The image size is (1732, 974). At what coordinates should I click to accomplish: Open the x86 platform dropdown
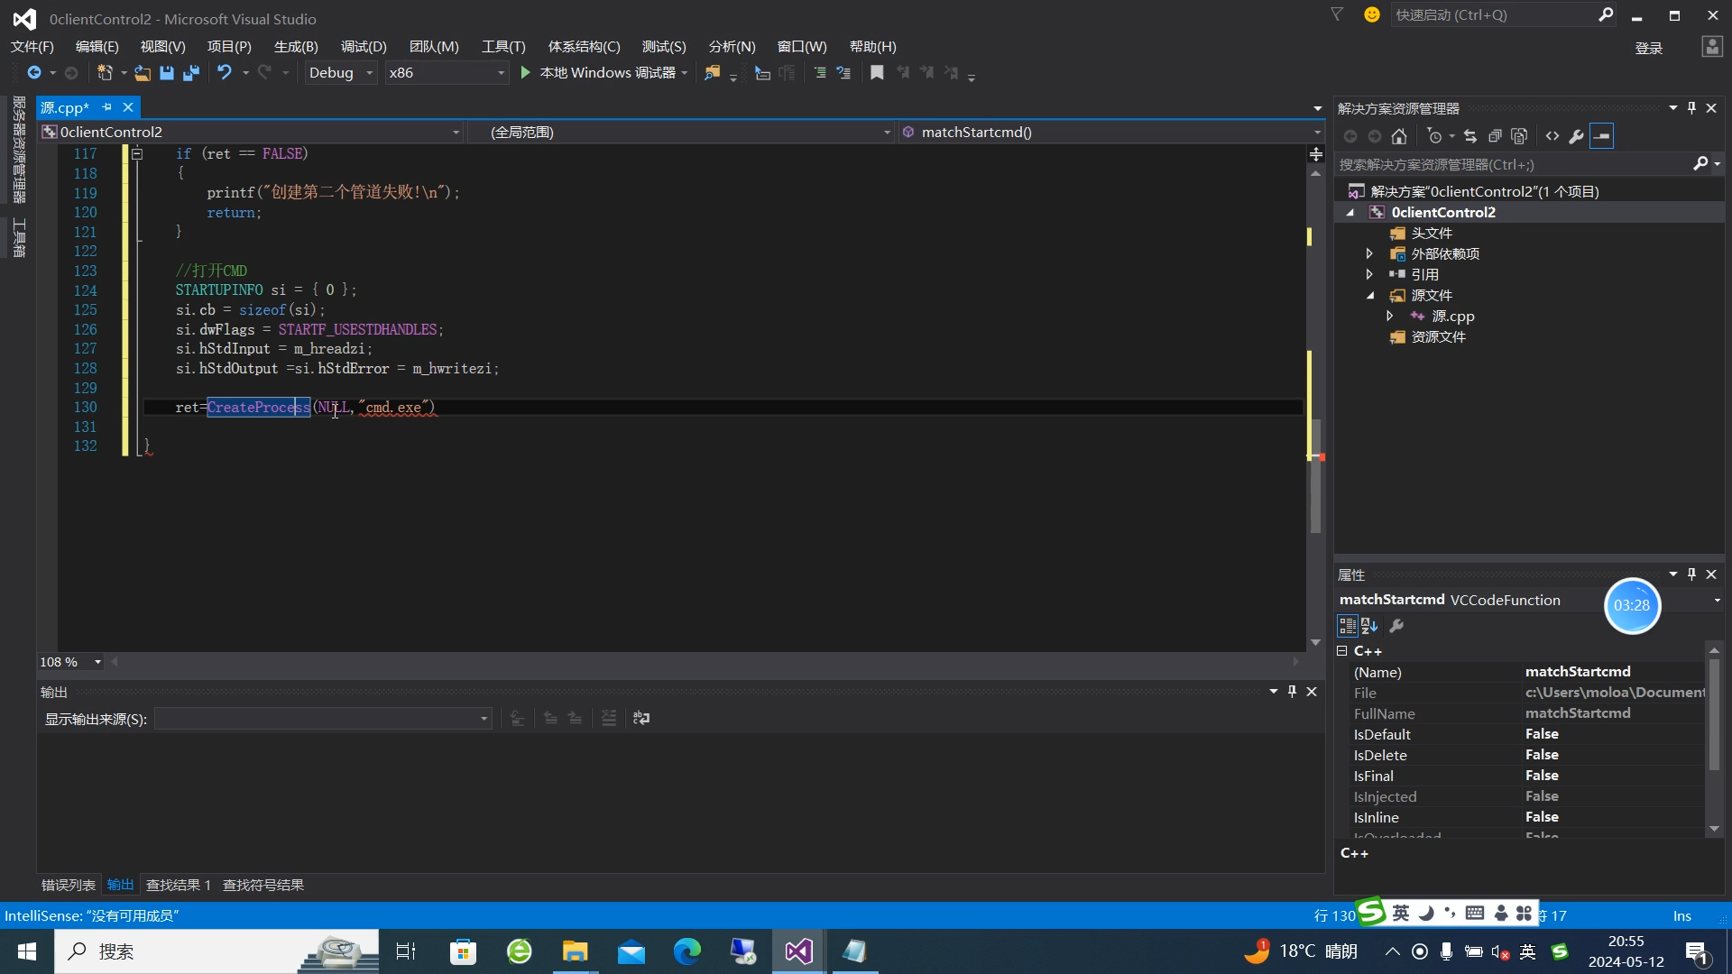point(447,73)
